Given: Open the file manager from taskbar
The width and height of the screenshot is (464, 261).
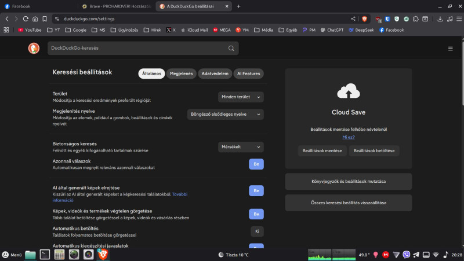Looking at the screenshot, I should [x=30, y=255].
